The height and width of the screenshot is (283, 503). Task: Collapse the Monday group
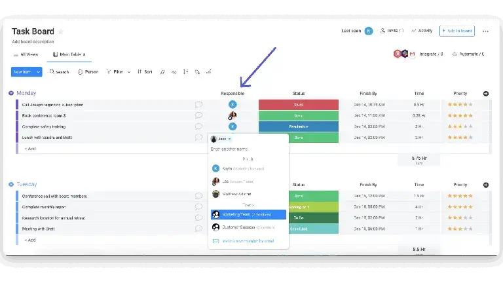tap(11, 93)
